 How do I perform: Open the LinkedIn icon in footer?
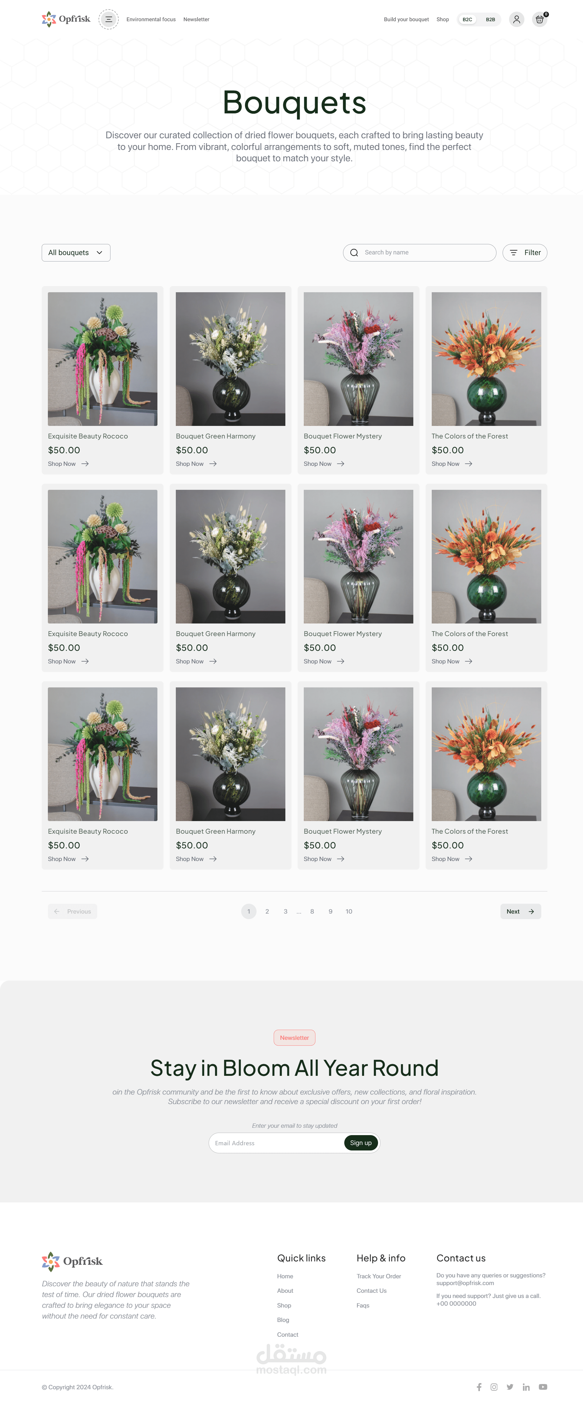tap(526, 1386)
